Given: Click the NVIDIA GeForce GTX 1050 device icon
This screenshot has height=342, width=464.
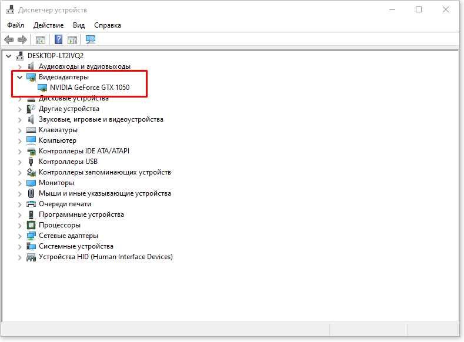Looking at the screenshot, I should [42, 88].
